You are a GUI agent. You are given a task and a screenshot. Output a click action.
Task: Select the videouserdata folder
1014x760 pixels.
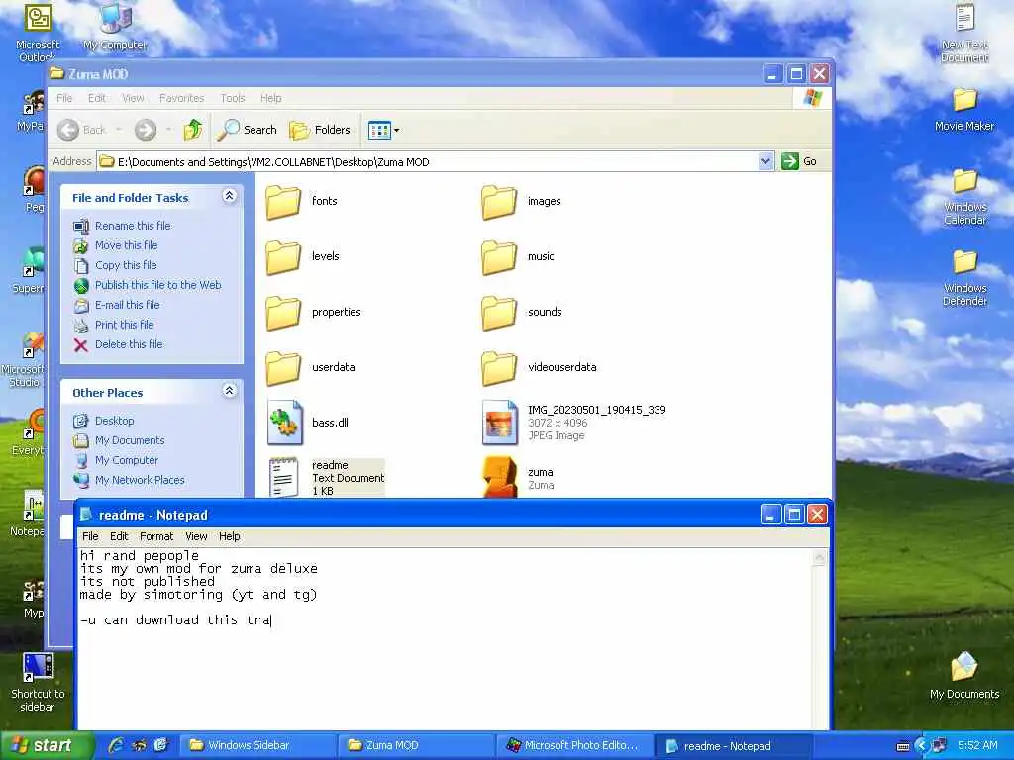pyautogui.click(x=499, y=368)
